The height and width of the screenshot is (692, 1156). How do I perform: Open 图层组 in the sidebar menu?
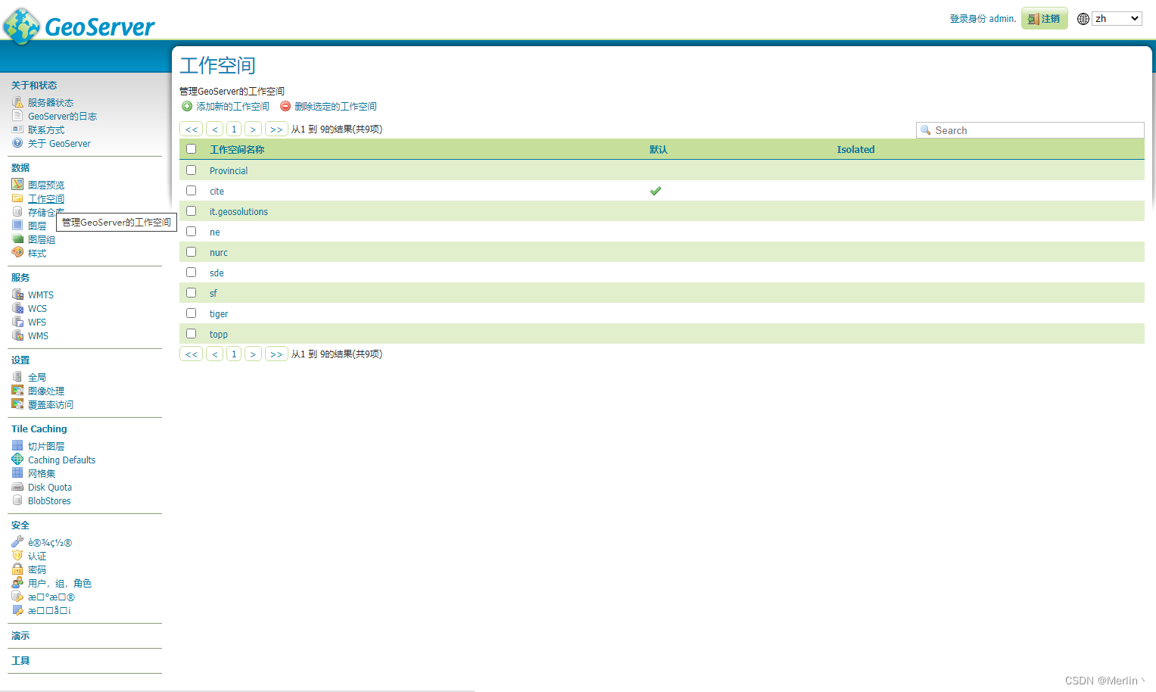click(x=42, y=240)
